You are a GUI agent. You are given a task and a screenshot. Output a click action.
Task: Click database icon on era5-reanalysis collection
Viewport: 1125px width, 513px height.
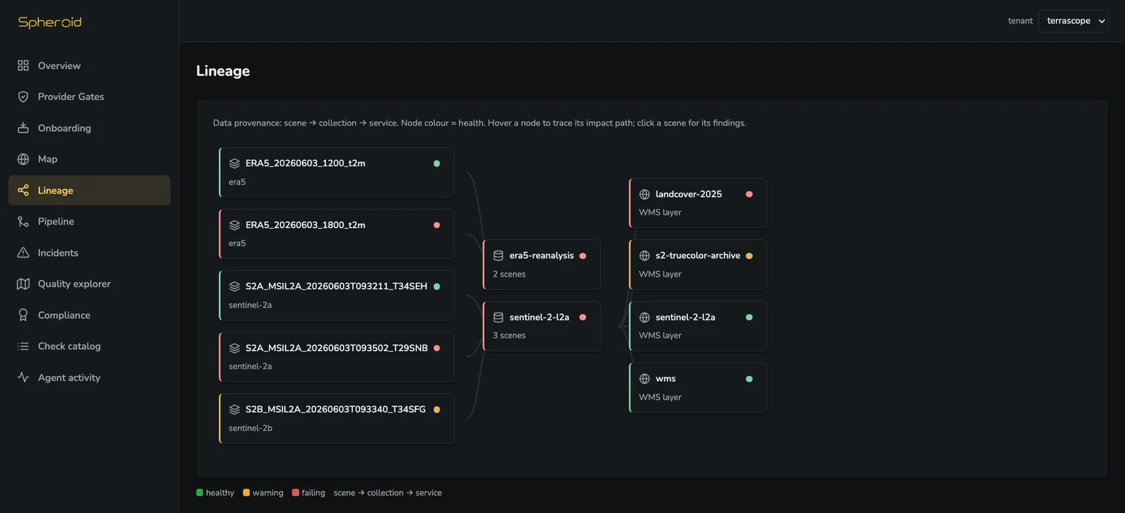click(x=498, y=256)
